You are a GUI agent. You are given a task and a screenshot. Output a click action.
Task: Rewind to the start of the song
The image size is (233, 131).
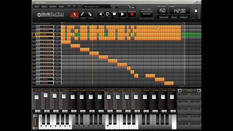pyautogui.click(x=101, y=14)
